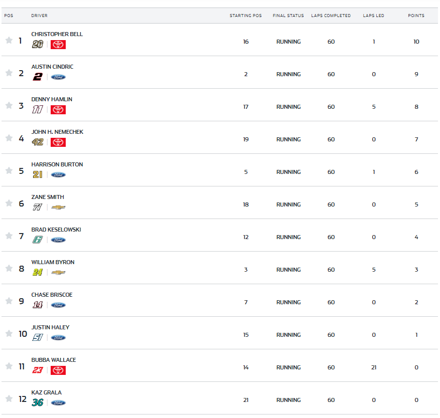Toggle Chase Briscoe's favorite star

pyautogui.click(x=9, y=301)
